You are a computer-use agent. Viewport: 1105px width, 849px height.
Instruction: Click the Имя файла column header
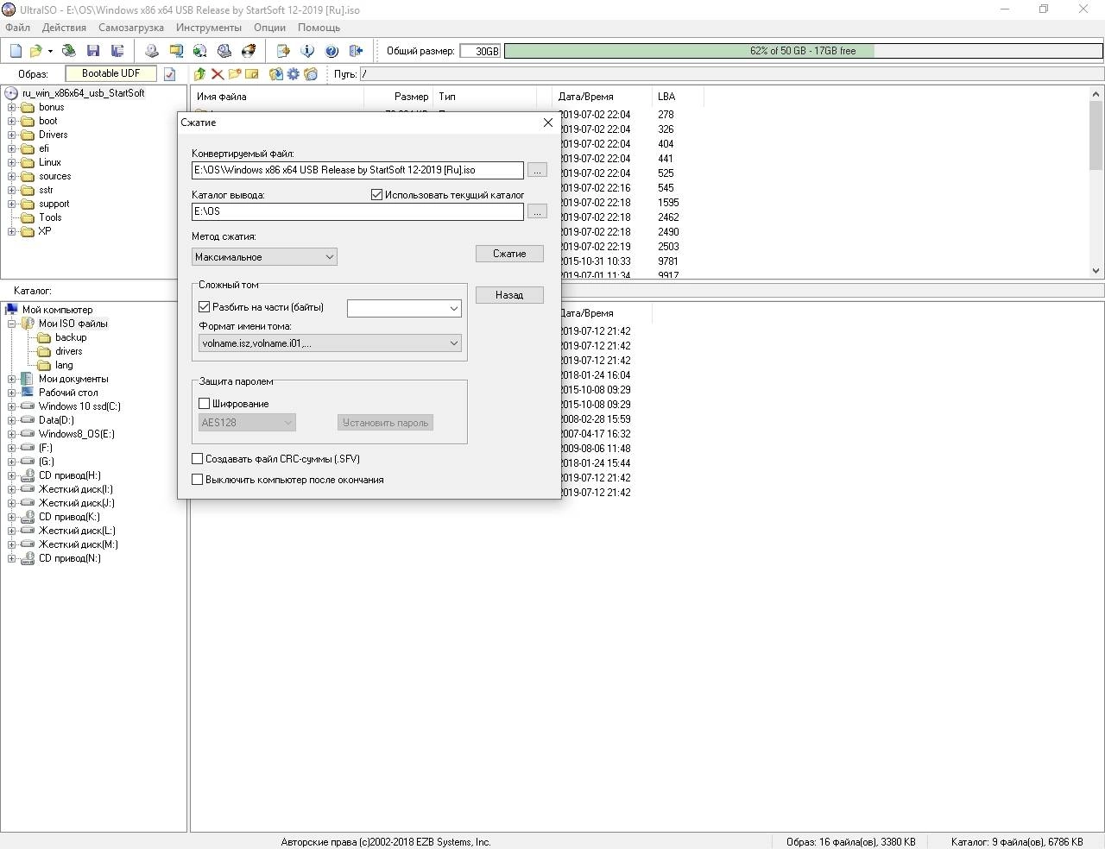[x=277, y=97]
